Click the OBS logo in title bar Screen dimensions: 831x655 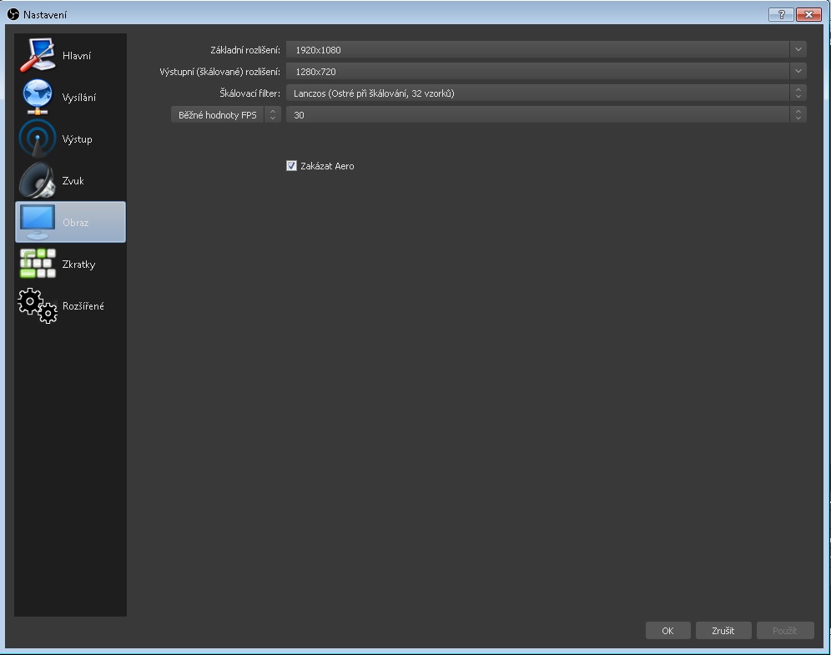(13, 14)
